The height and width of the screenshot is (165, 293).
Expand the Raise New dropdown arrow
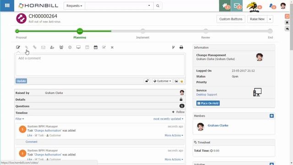[x=270, y=19]
